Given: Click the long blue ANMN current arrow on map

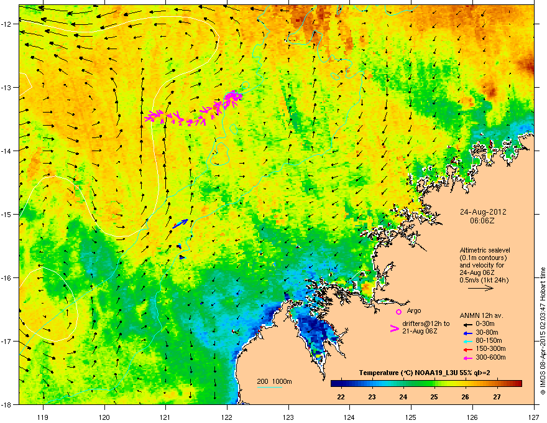Looking at the screenshot, I should click(180, 224).
